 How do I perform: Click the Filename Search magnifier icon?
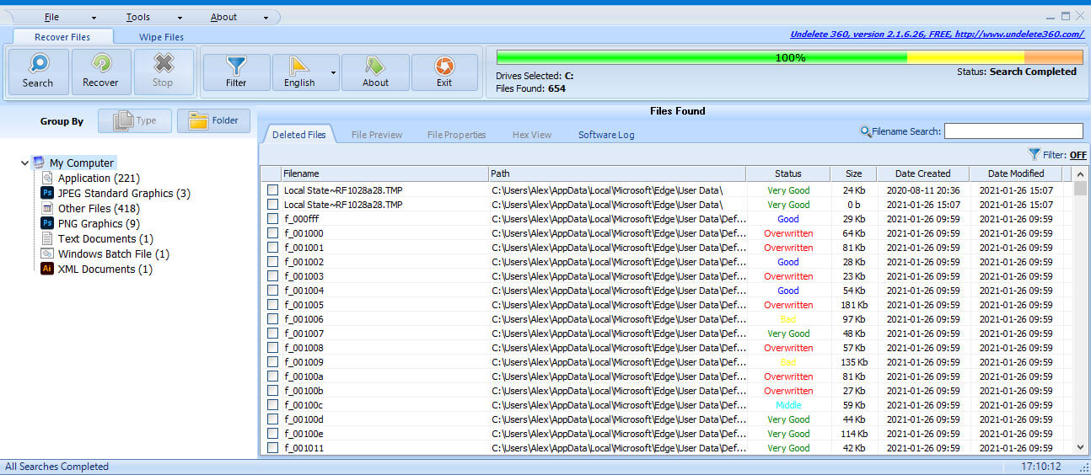pos(865,131)
